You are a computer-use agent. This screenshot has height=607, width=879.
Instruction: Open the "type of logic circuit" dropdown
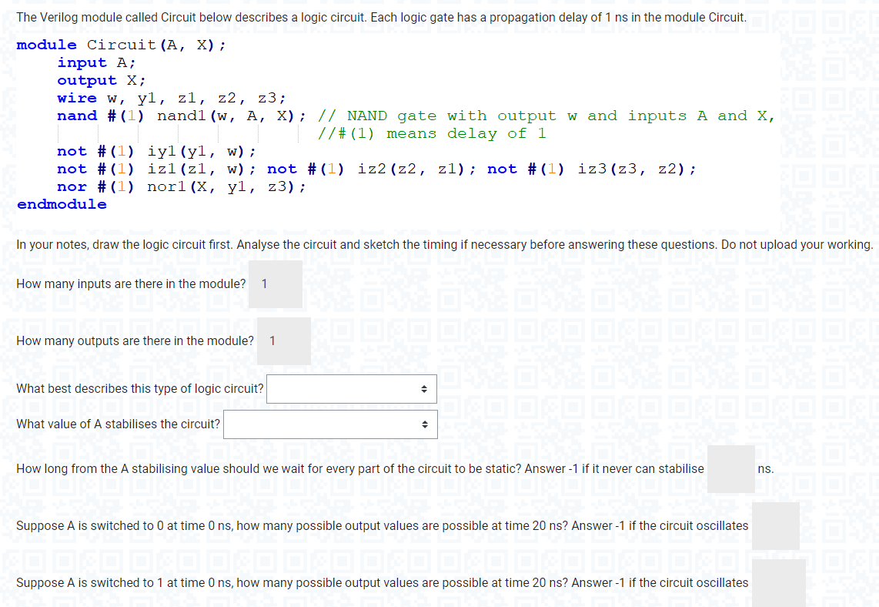click(351, 388)
